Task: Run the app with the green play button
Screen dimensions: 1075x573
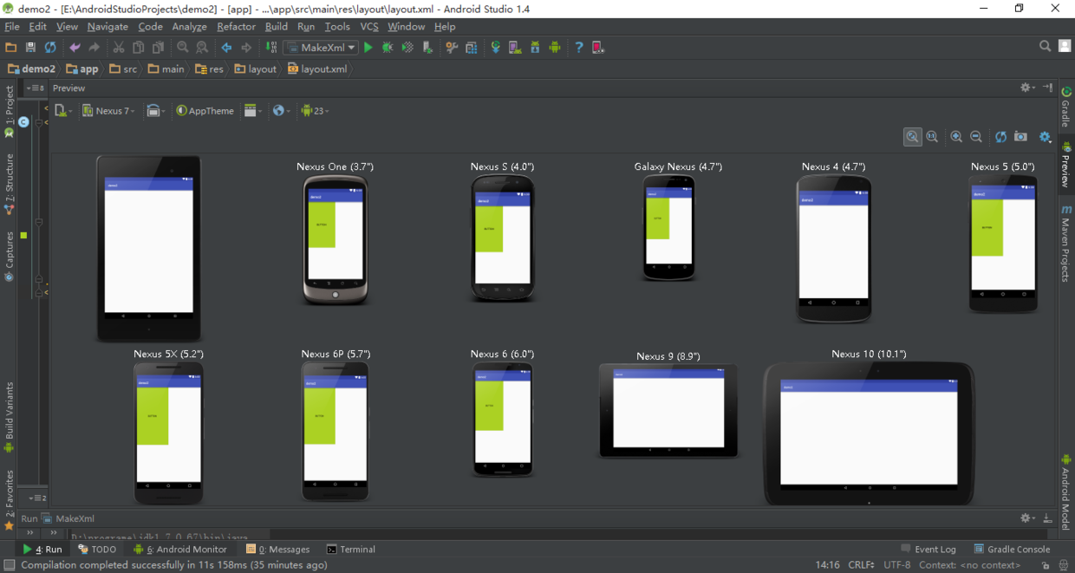Action: click(x=368, y=48)
